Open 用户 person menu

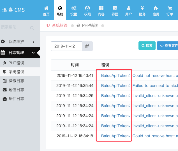tap(128, 11)
